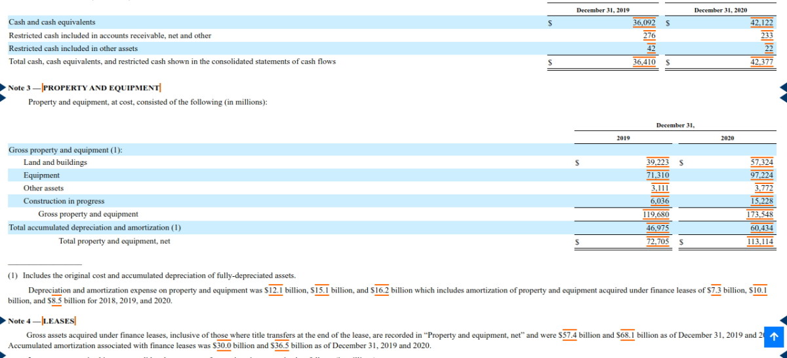Click the 'Gross property and equipment (1):' row label

point(66,150)
